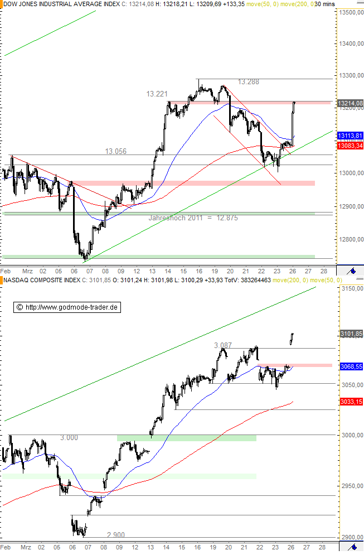The image size is (364, 555).
Task: Click the Mrz month label on Dow time axis
Action: [26, 270]
